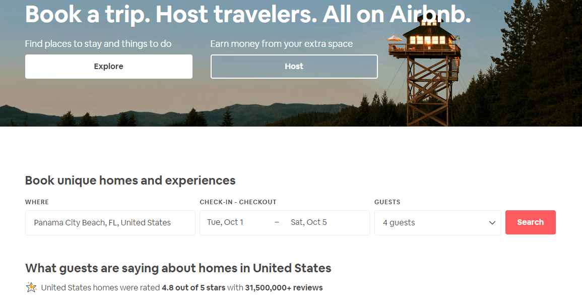Click the Guests dropdown chevron arrow

click(x=492, y=223)
